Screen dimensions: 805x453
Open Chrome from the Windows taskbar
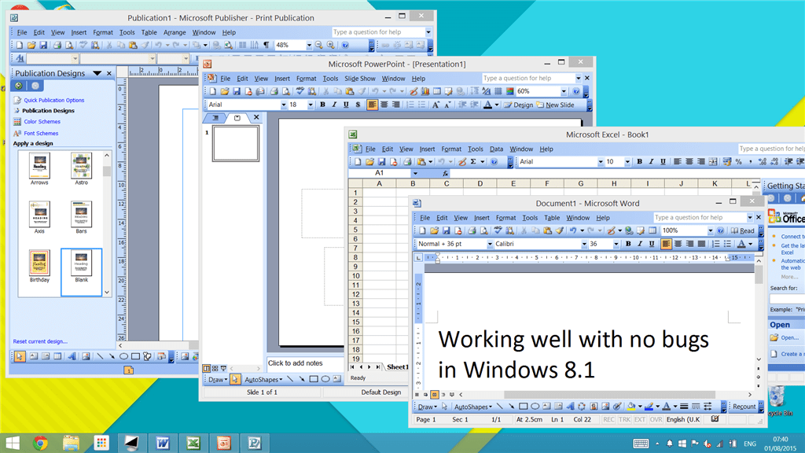tap(41, 443)
